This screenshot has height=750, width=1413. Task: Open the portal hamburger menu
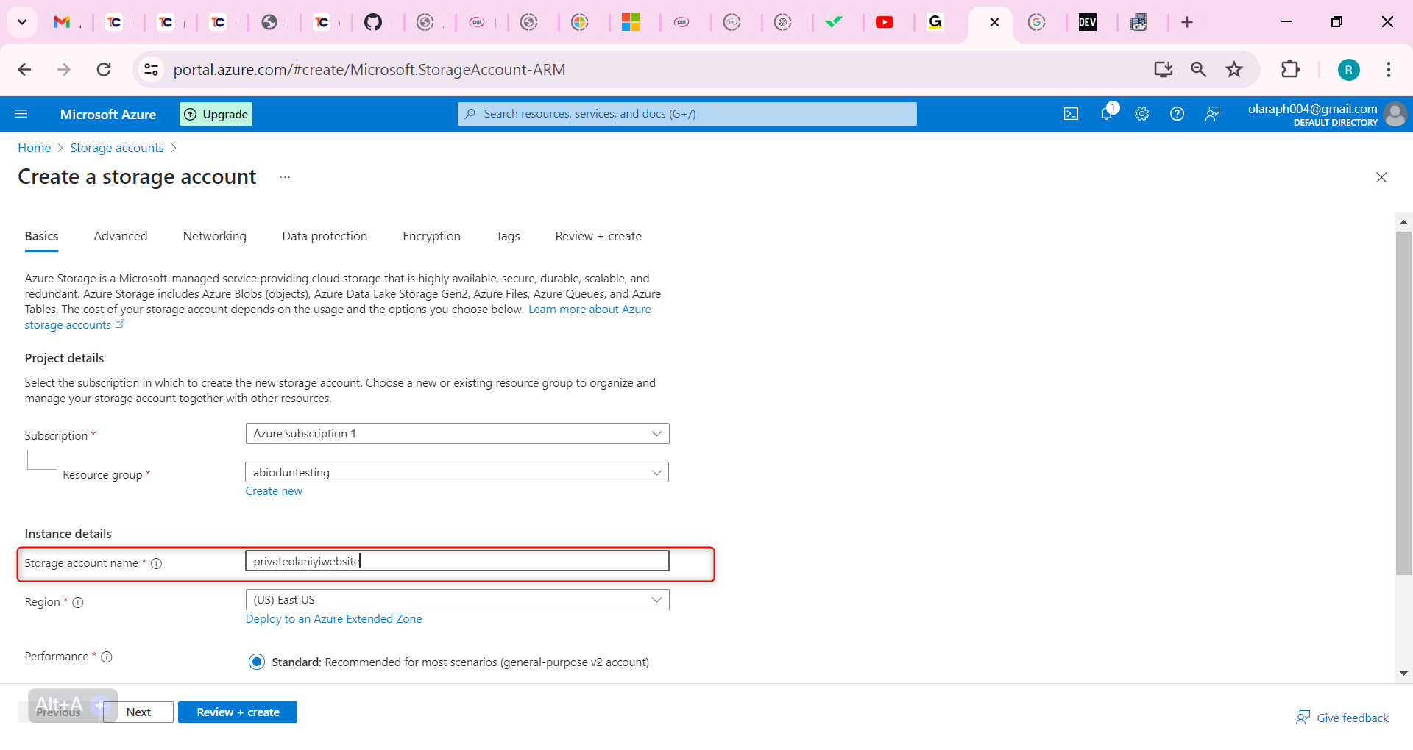(x=21, y=114)
